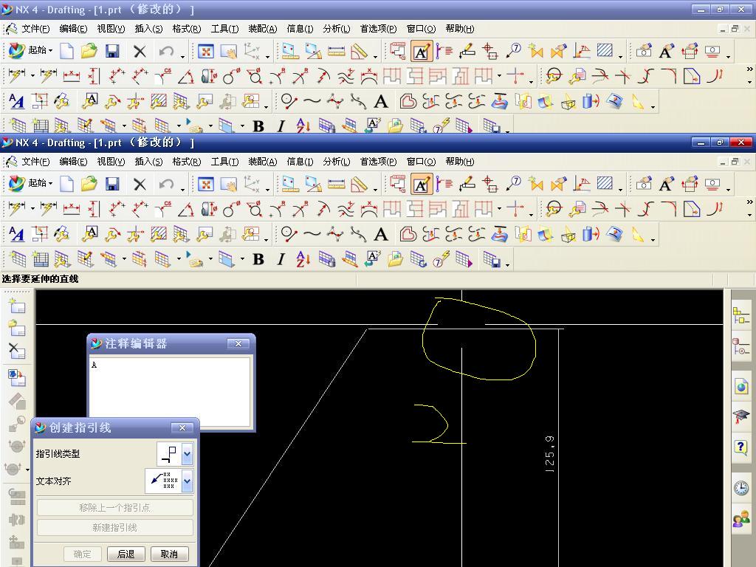This screenshot has width=756, height=567.
Task: Open the Internet Explorer tab in right sidebar
Action: coord(741,386)
